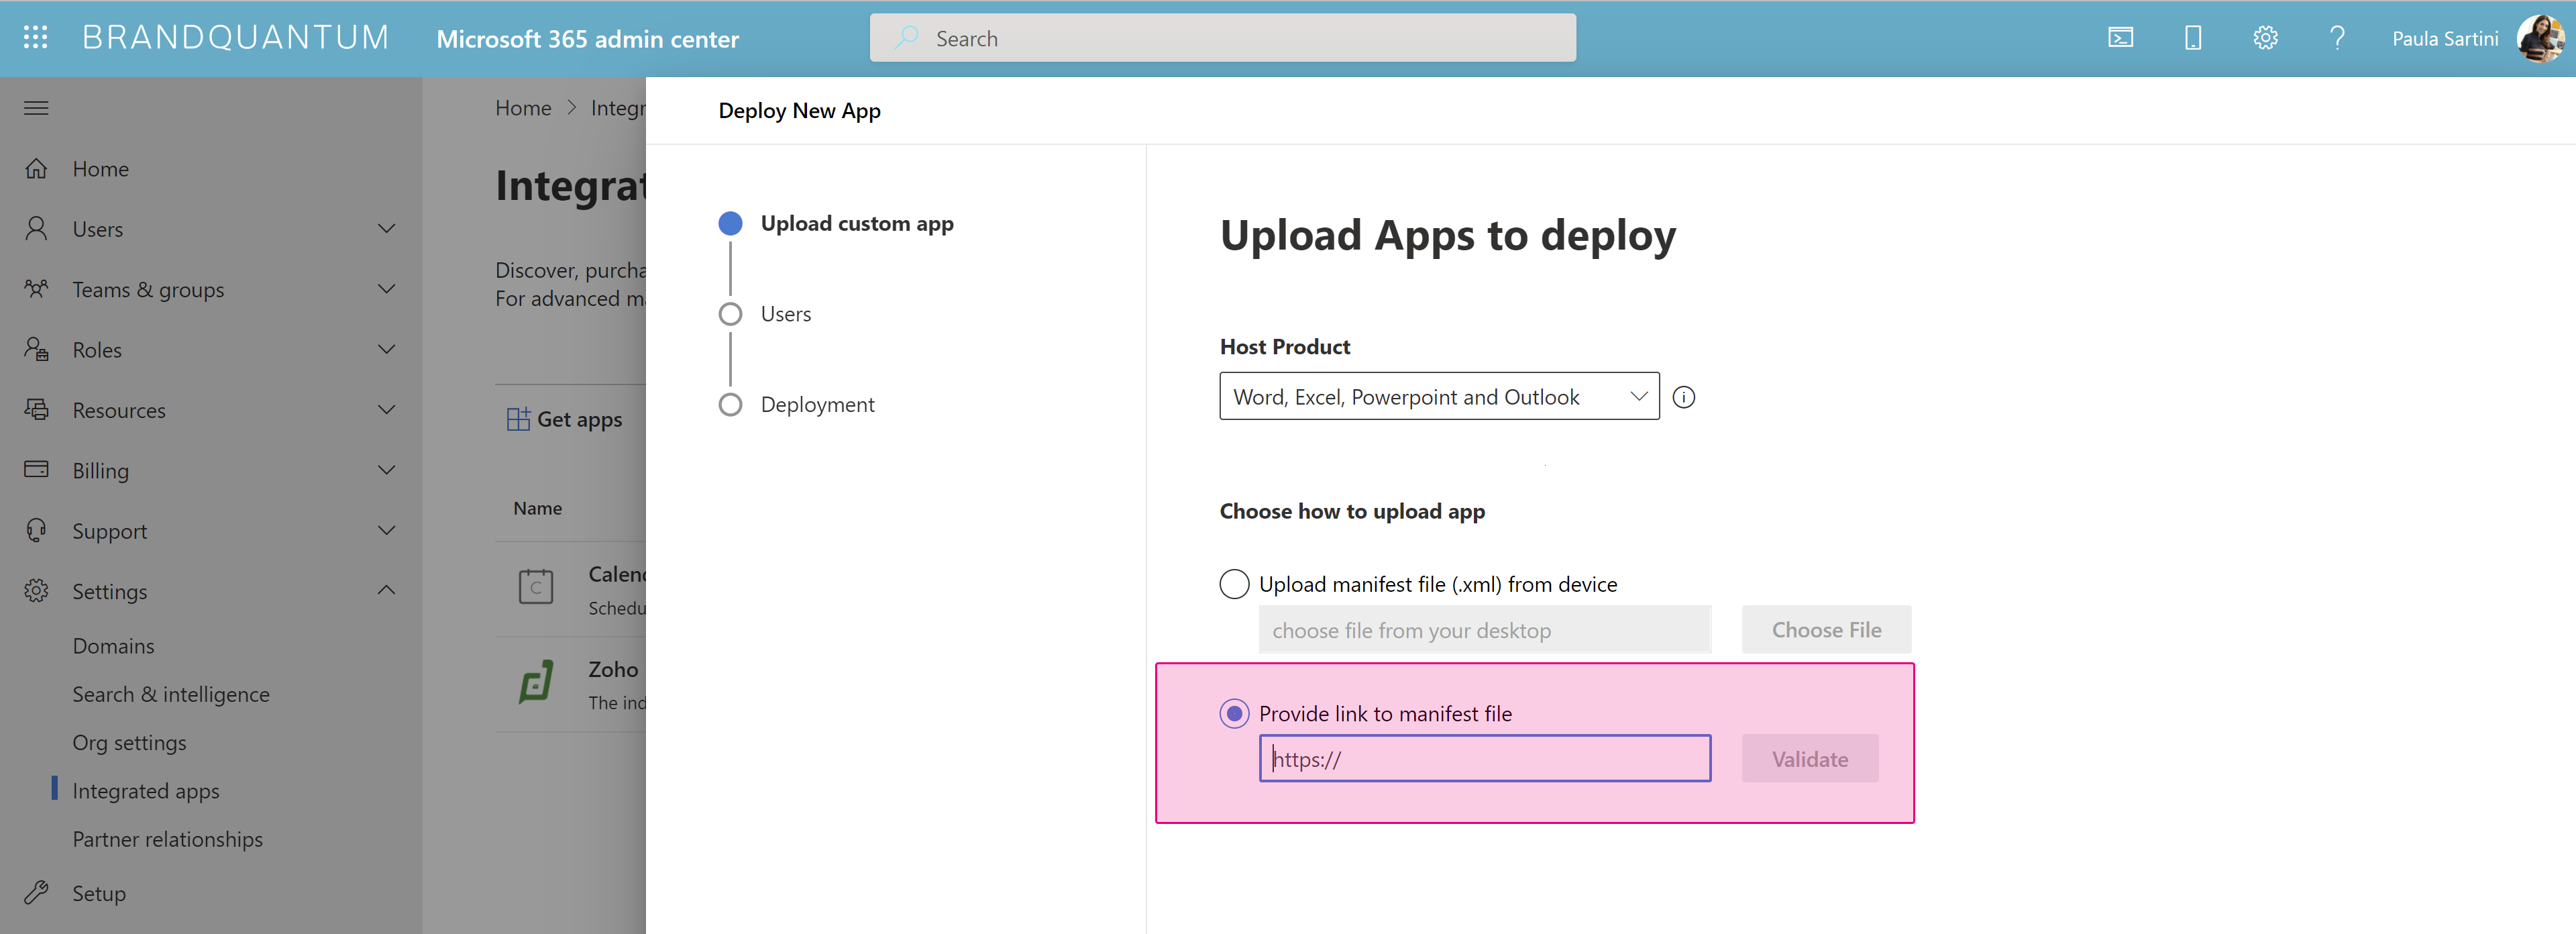Click the Home house icon in sidebar
This screenshot has height=934, width=2576.
coord(36,169)
